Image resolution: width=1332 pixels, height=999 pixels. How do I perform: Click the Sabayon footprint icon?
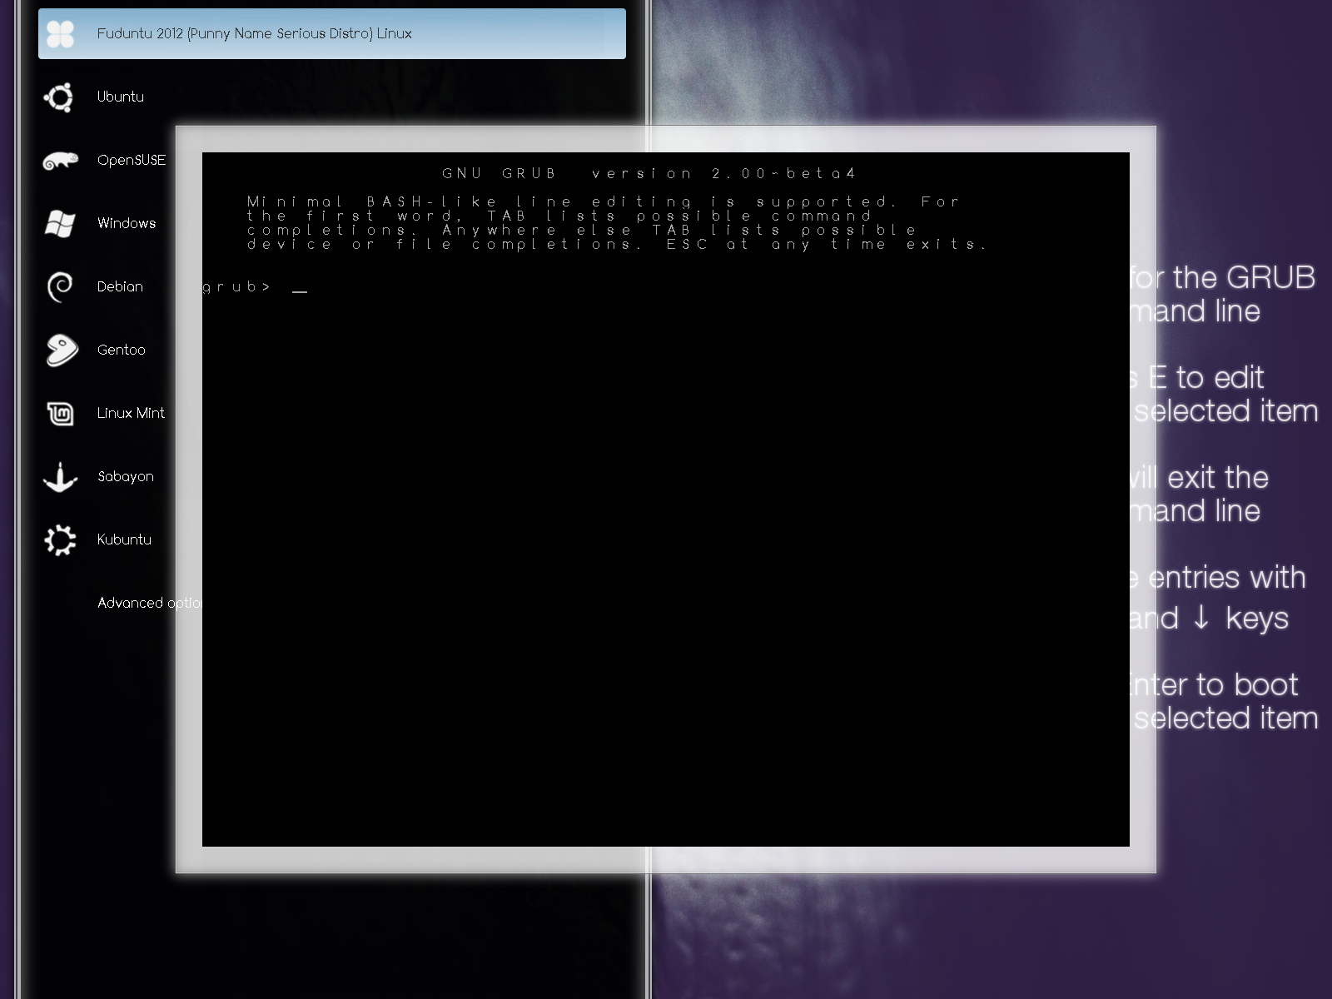point(60,477)
